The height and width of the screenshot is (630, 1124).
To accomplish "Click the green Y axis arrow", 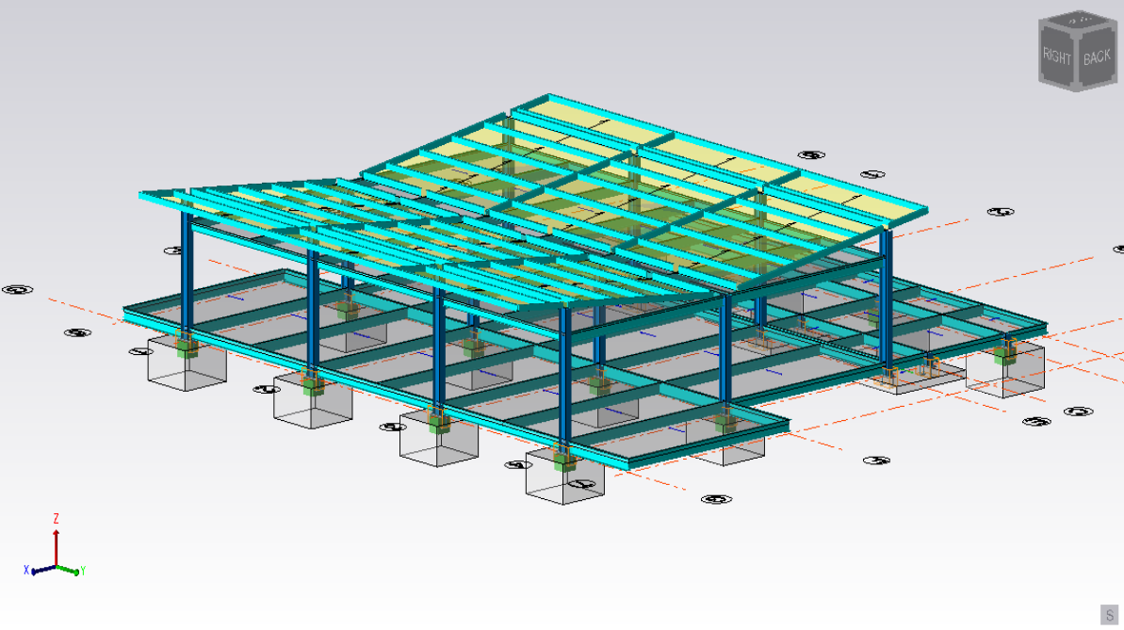I will click(x=74, y=570).
